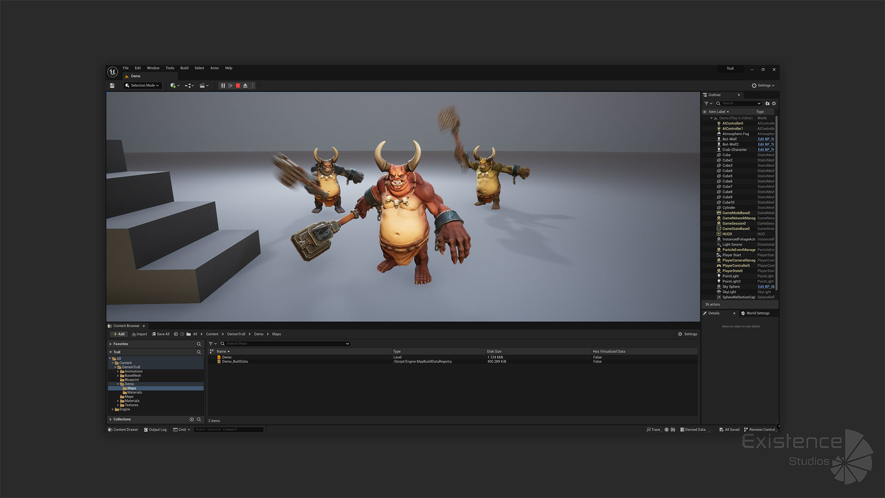Click the Add button in Content Browser
This screenshot has height=498, width=885.
coord(119,334)
